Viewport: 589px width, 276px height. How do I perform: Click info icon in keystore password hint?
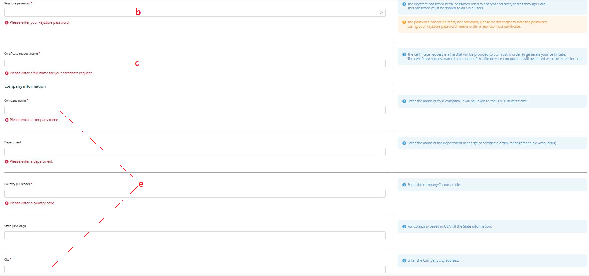pos(404,4)
